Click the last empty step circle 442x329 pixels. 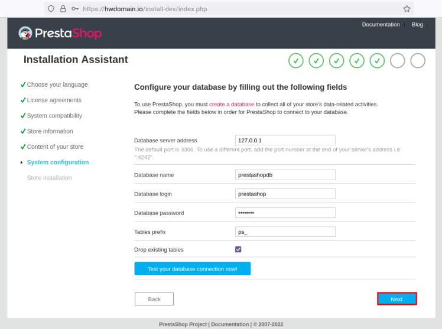click(x=418, y=60)
